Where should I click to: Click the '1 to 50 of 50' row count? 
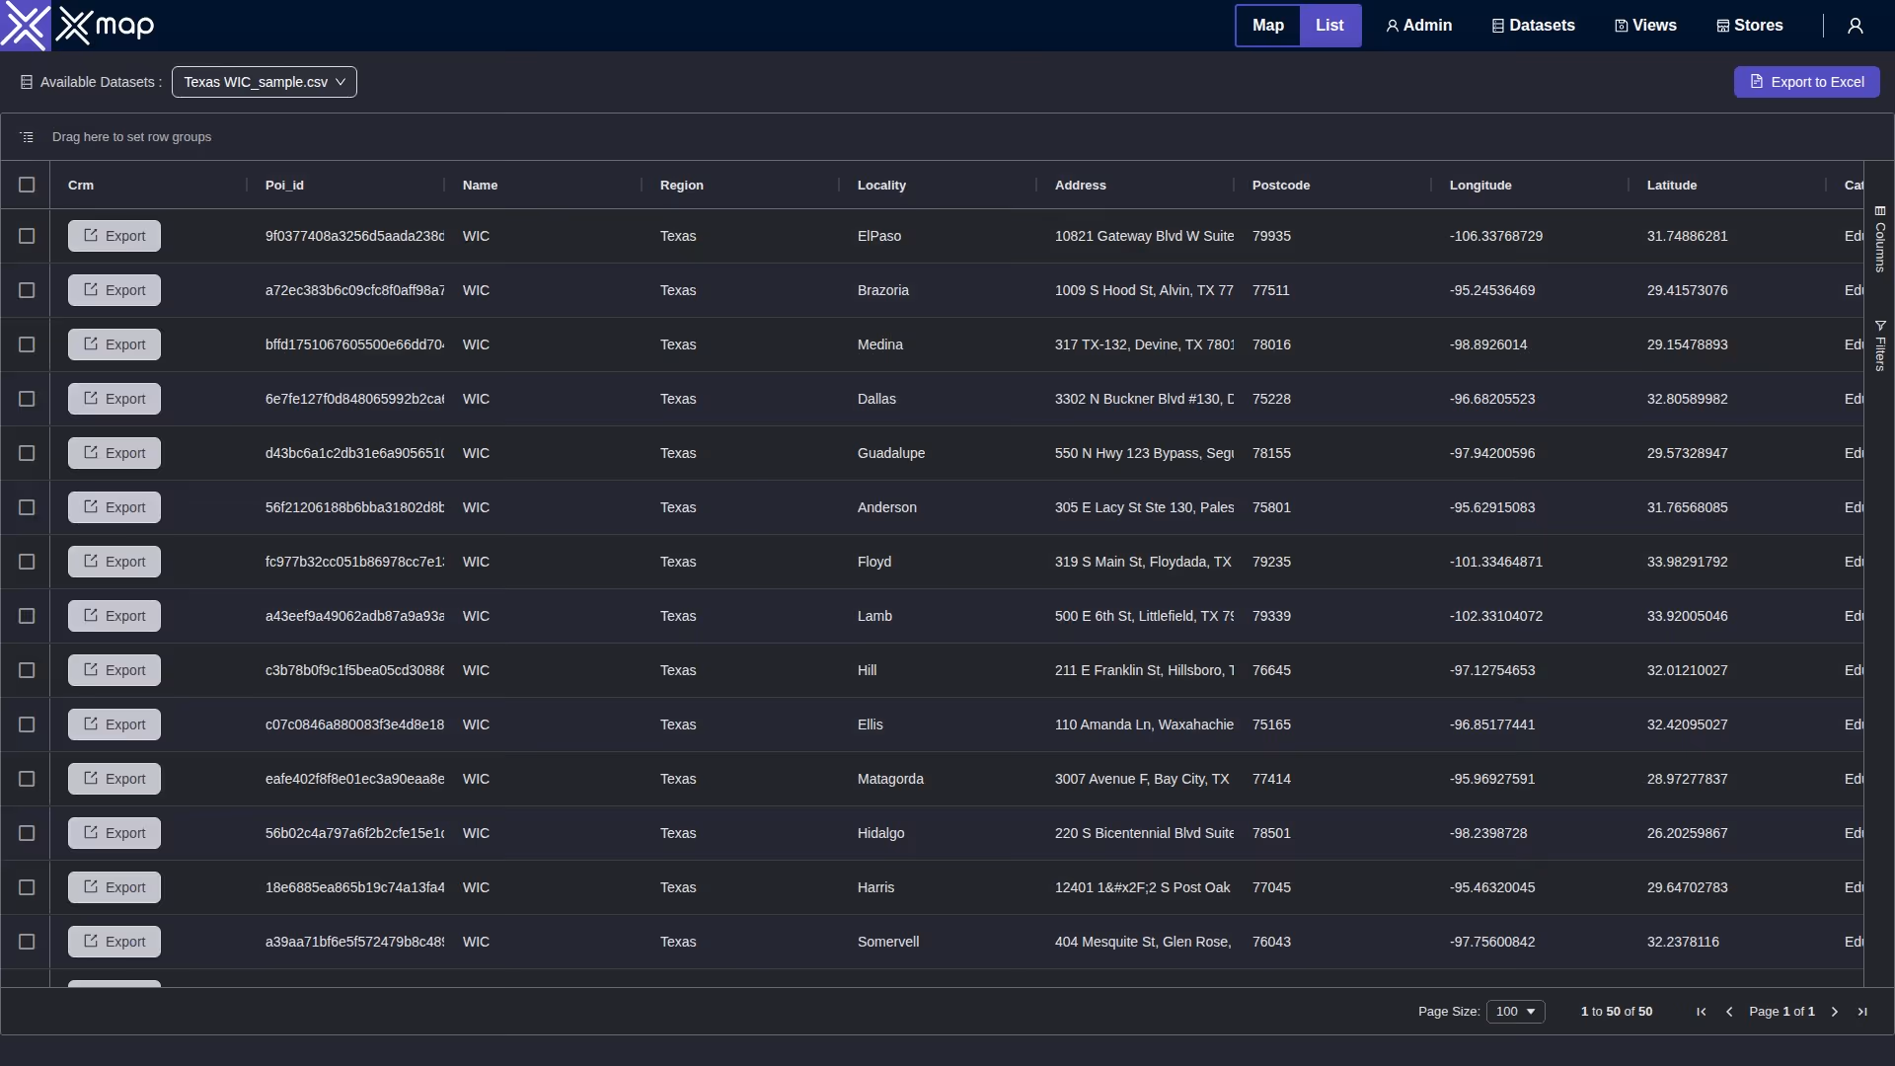1617,1012
